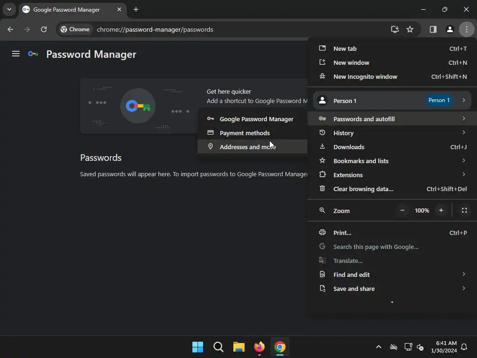Open the side panel icon
Screen dimensions: 477x358
[433, 29]
